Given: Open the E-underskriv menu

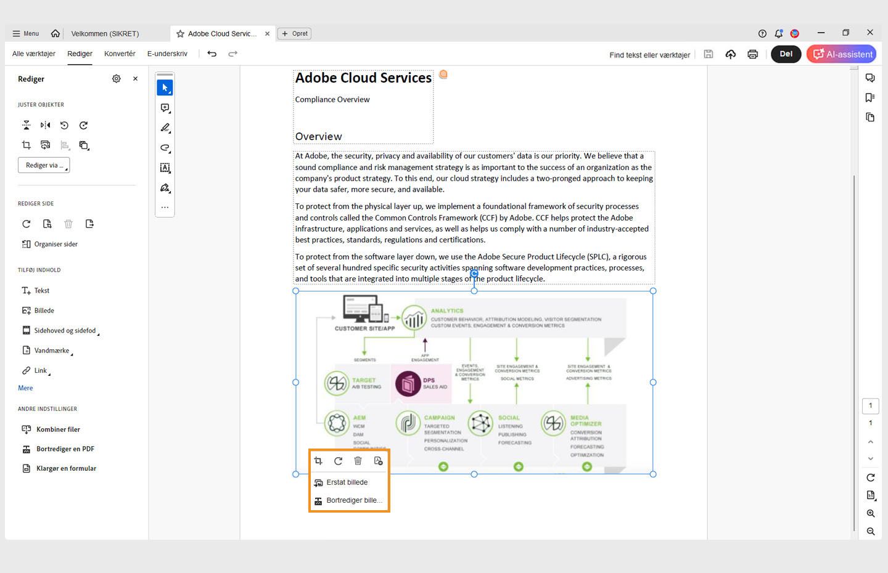Looking at the screenshot, I should [166, 54].
